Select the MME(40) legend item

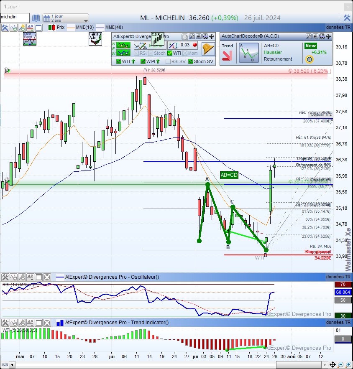pos(110,28)
